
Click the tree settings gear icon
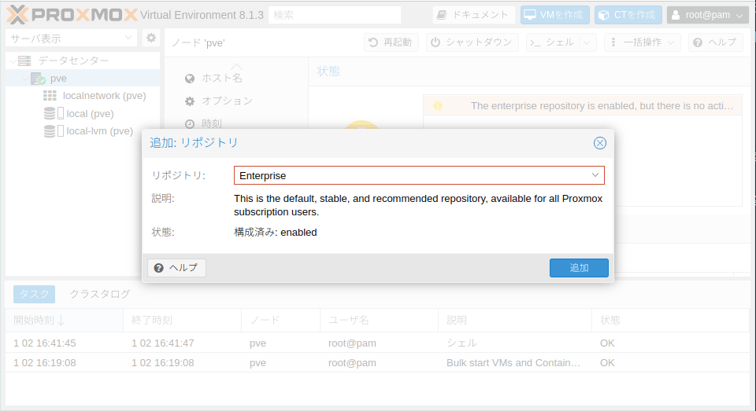click(x=151, y=38)
